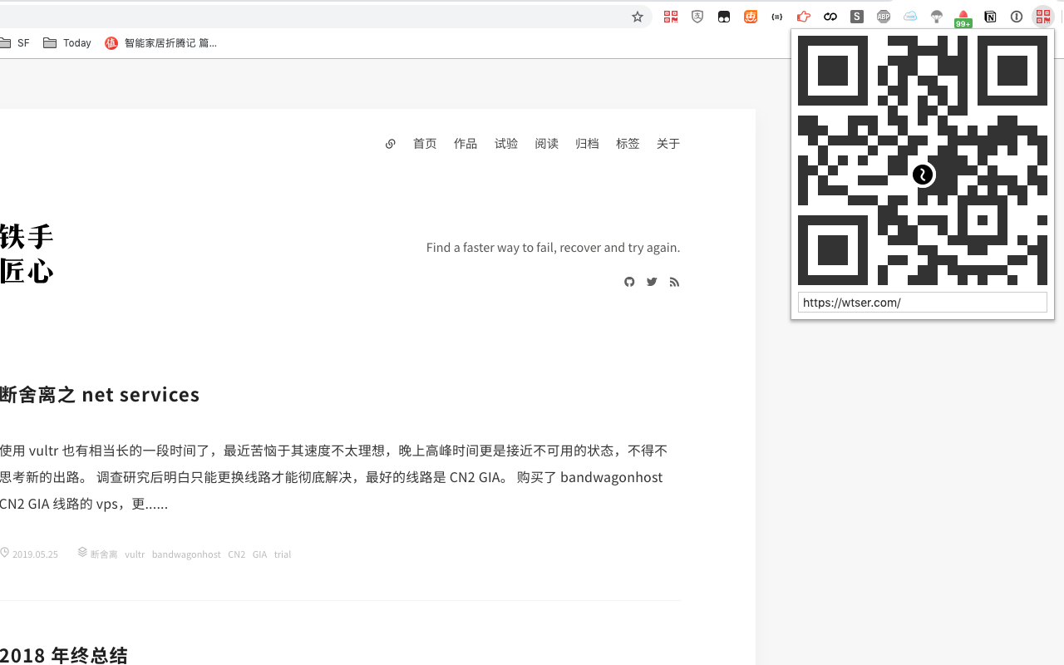Open the RSS feed icon
Screen dimensions: 1064x665
[674, 282]
